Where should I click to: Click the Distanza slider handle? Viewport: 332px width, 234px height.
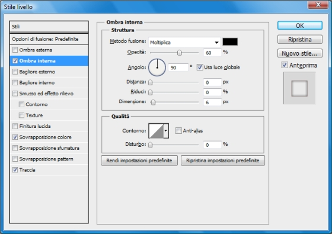pos(151,82)
